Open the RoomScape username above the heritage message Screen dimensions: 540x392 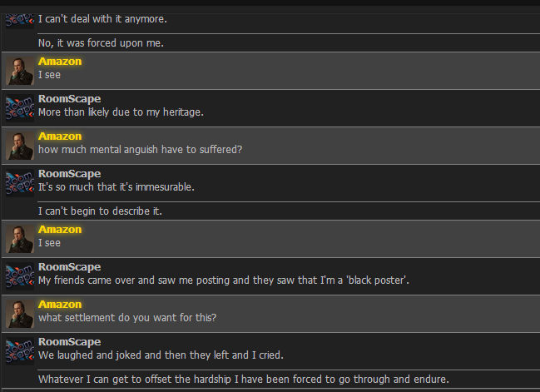pyautogui.click(x=69, y=99)
